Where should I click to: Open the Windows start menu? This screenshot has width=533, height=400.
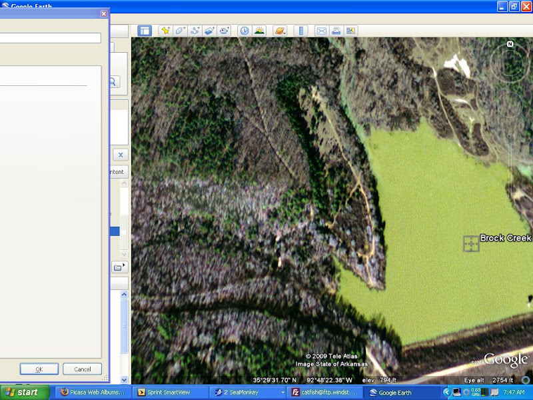point(24,392)
